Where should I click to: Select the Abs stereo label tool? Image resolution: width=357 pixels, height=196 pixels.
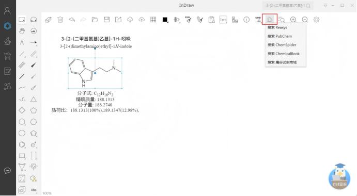pos(34,190)
